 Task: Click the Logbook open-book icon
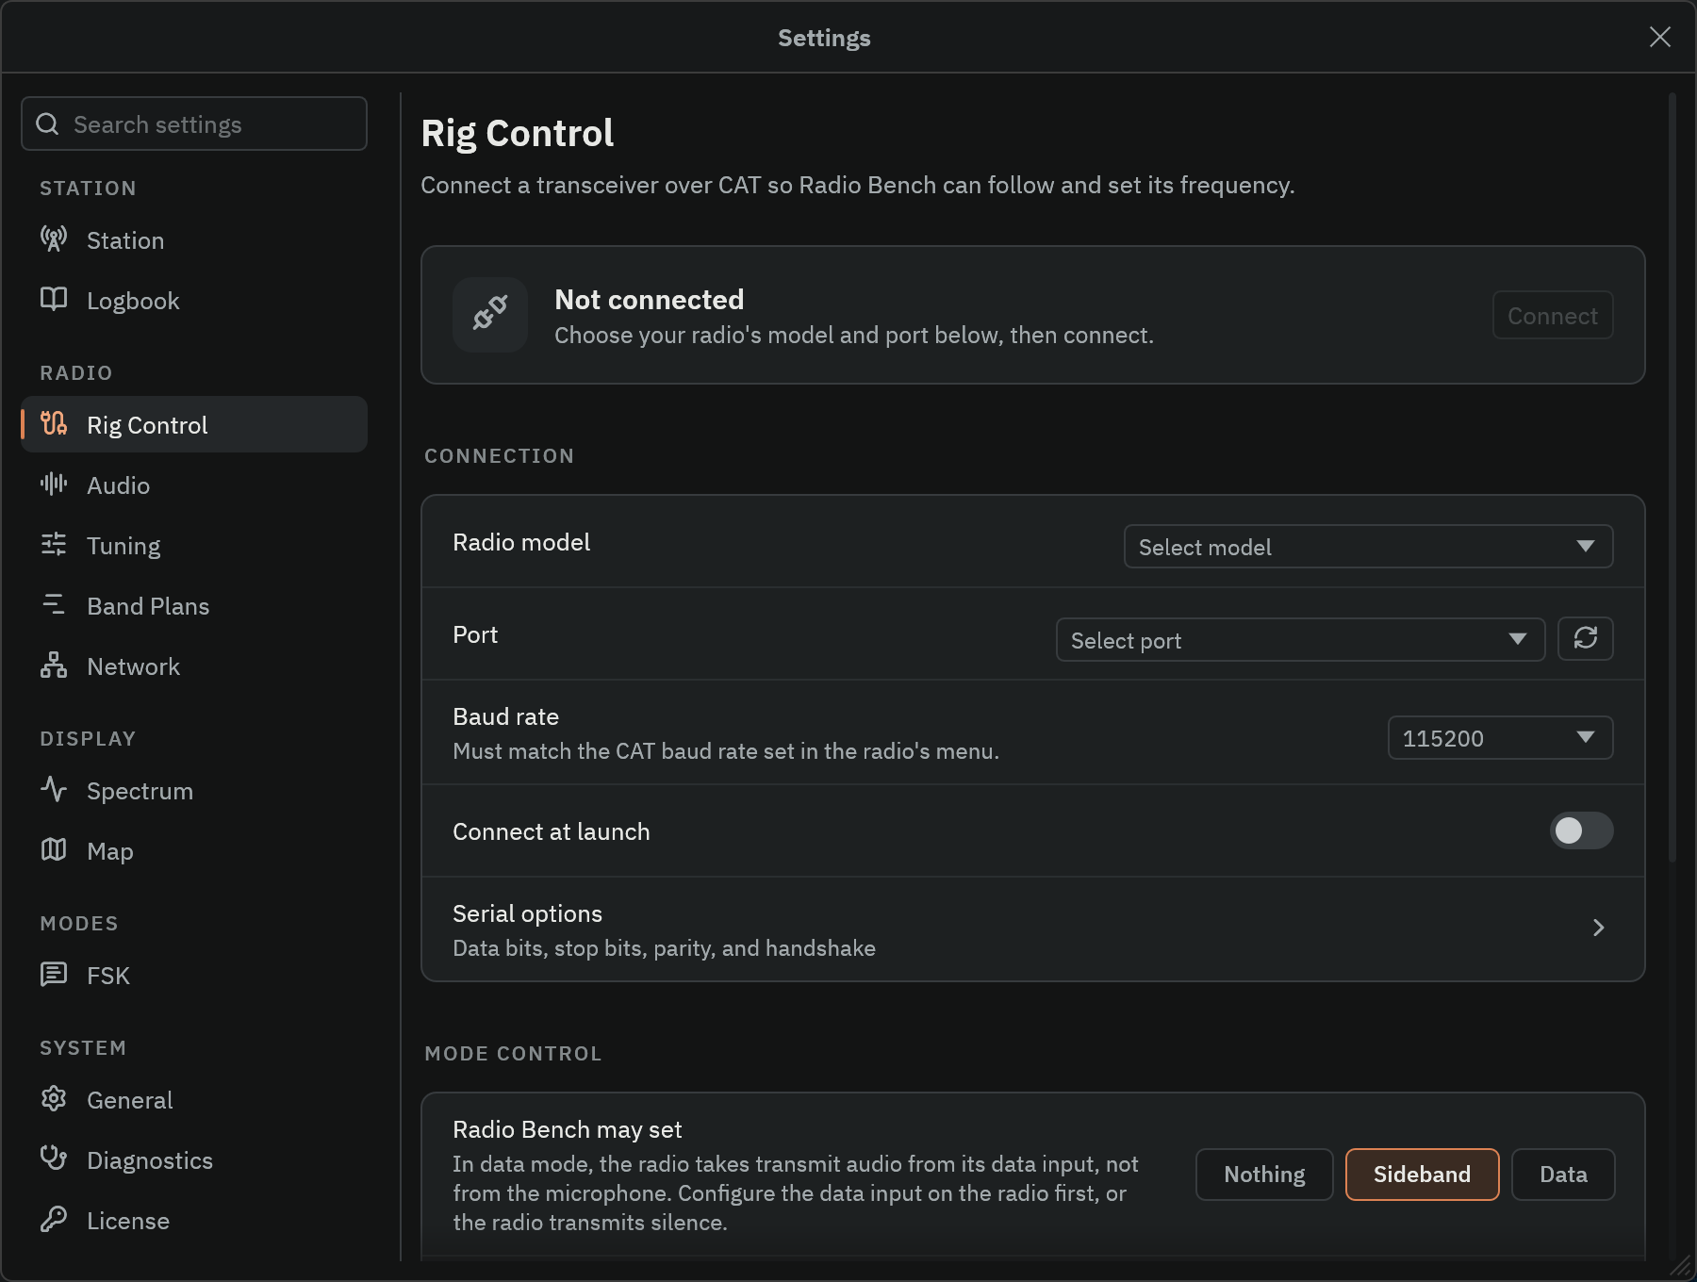click(54, 300)
